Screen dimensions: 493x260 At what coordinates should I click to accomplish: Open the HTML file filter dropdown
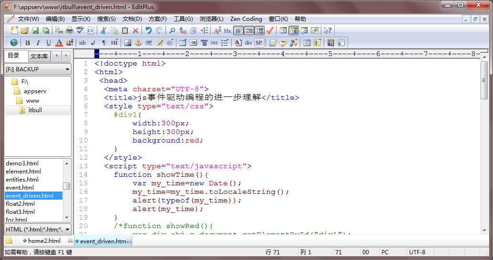pyautogui.click(x=38, y=230)
